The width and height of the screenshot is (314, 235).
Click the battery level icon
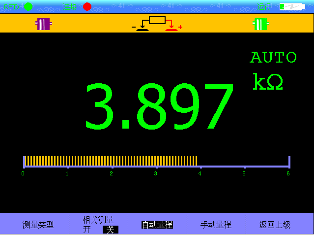tap(292, 6)
